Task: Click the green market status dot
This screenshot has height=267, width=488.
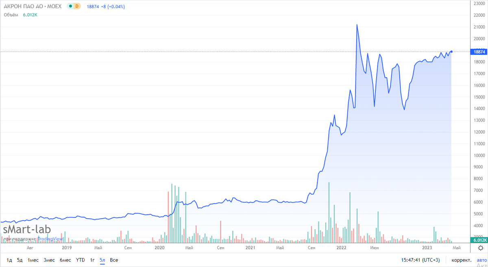Action: [x=70, y=7]
